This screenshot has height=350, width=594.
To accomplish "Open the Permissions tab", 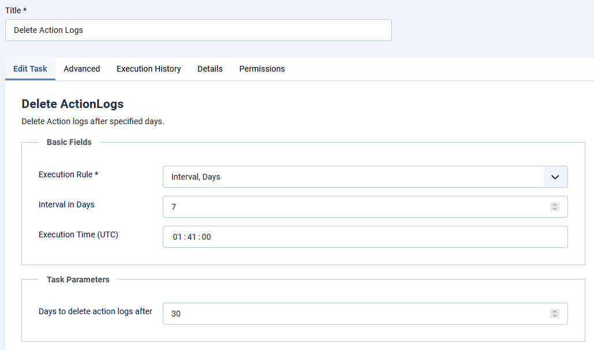I will (262, 69).
